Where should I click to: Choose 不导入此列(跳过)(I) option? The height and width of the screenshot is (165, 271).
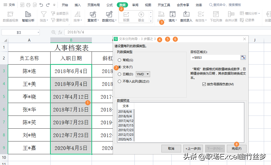133,81
